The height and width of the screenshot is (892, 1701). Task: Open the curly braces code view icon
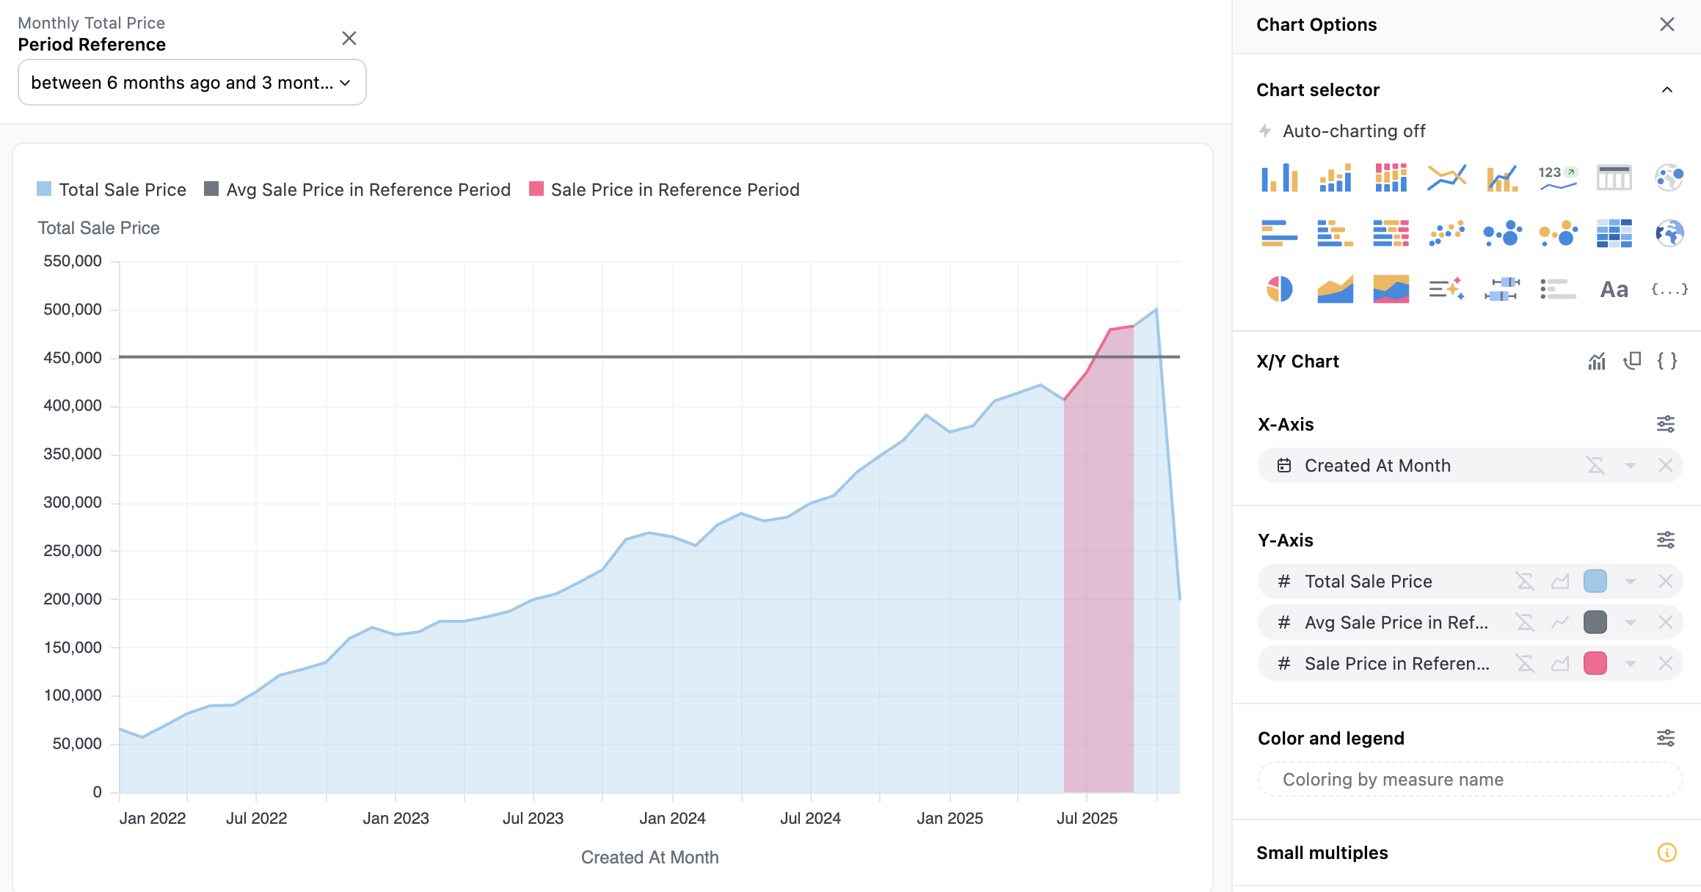tap(1667, 361)
